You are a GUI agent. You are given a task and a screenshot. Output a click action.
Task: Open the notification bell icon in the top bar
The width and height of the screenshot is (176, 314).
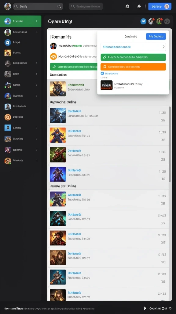click(139, 6)
